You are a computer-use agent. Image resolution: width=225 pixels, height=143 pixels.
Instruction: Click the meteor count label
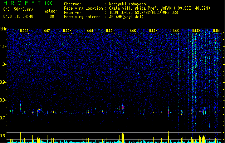click(51, 11)
